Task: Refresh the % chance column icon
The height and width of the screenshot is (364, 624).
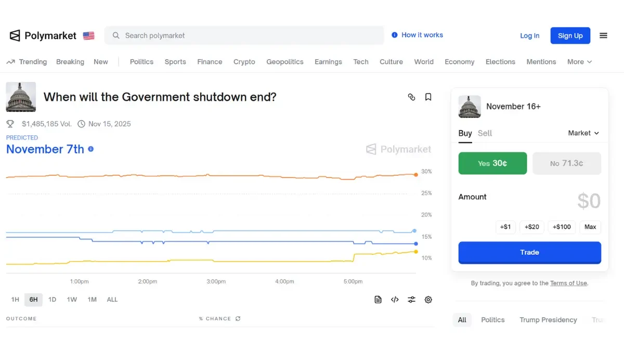Action: (x=238, y=319)
